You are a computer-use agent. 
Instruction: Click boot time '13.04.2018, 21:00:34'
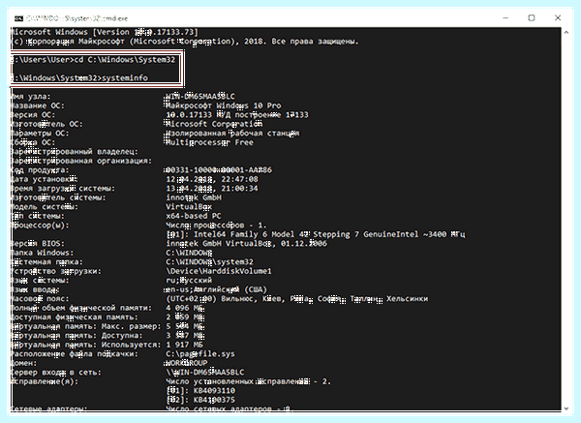(212, 188)
